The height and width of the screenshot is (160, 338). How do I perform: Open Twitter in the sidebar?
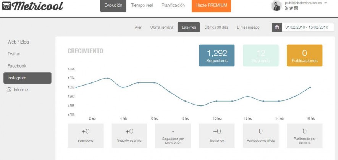pos(14,54)
